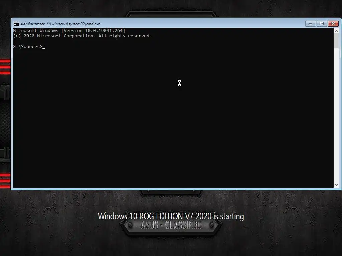Click 'Windows 10 ROG EDITION V7 2020 is starting' text
This screenshot has height=256, width=342.
(x=171, y=216)
